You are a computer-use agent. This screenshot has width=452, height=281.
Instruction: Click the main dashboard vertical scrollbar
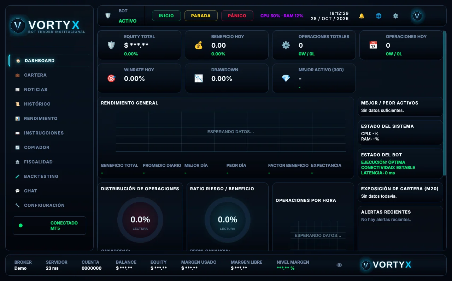[x=445, y=104]
